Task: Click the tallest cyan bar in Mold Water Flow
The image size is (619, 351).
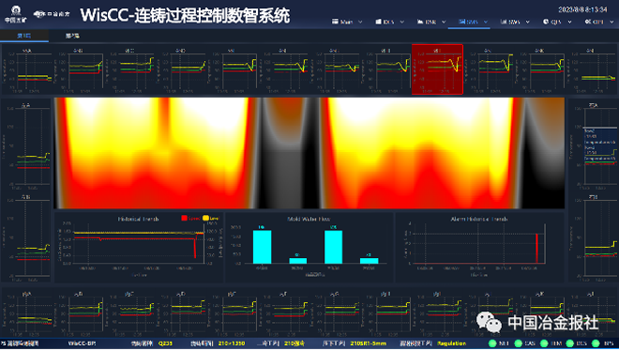Action: [x=262, y=247]
